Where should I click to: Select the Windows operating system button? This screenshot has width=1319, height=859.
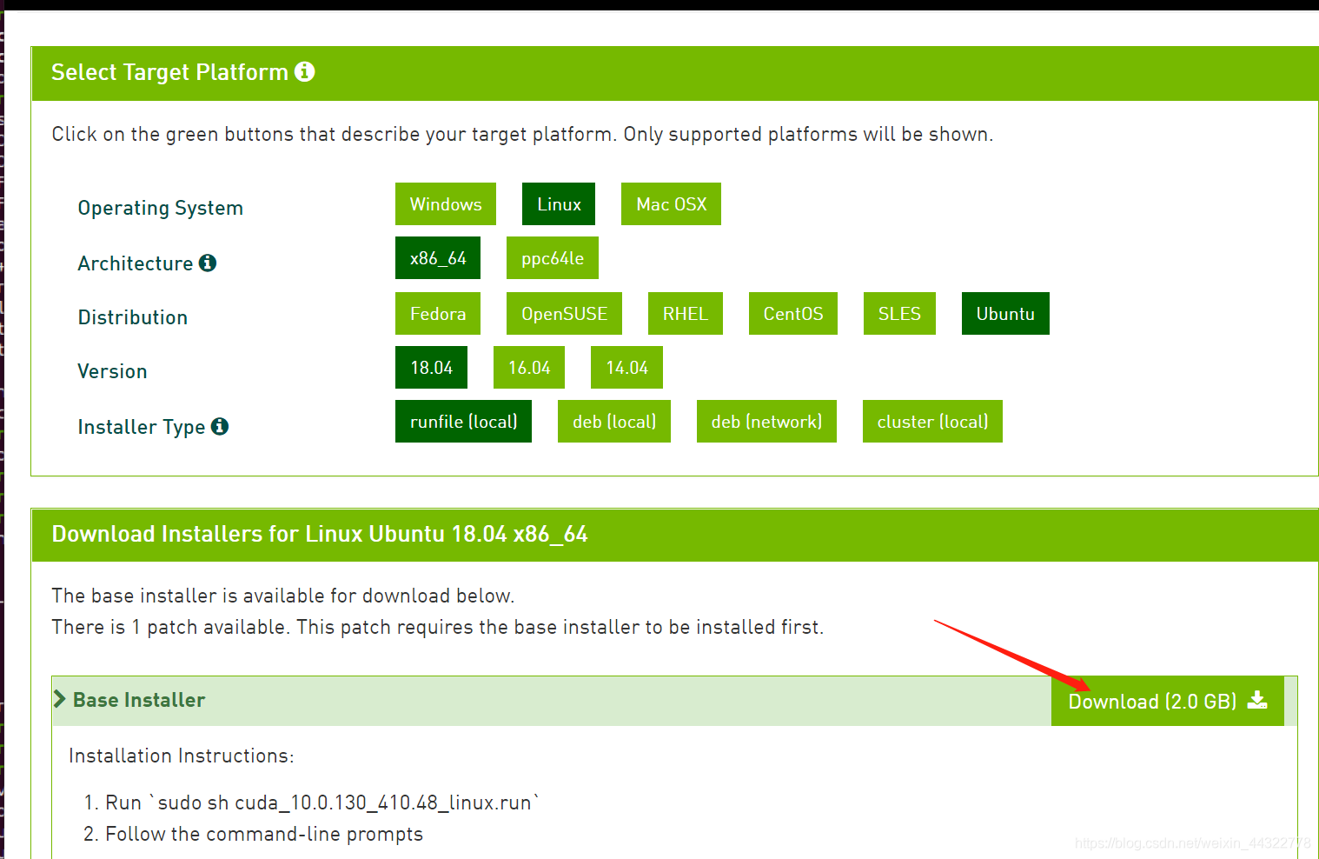click(x=446, y=204)
